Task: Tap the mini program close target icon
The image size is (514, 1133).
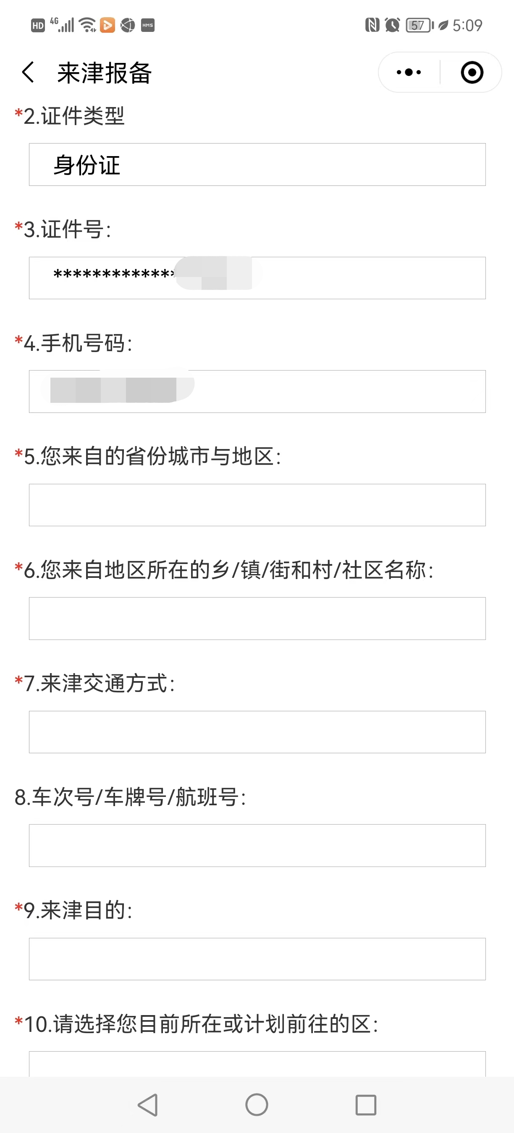Action: coord(472,72)
